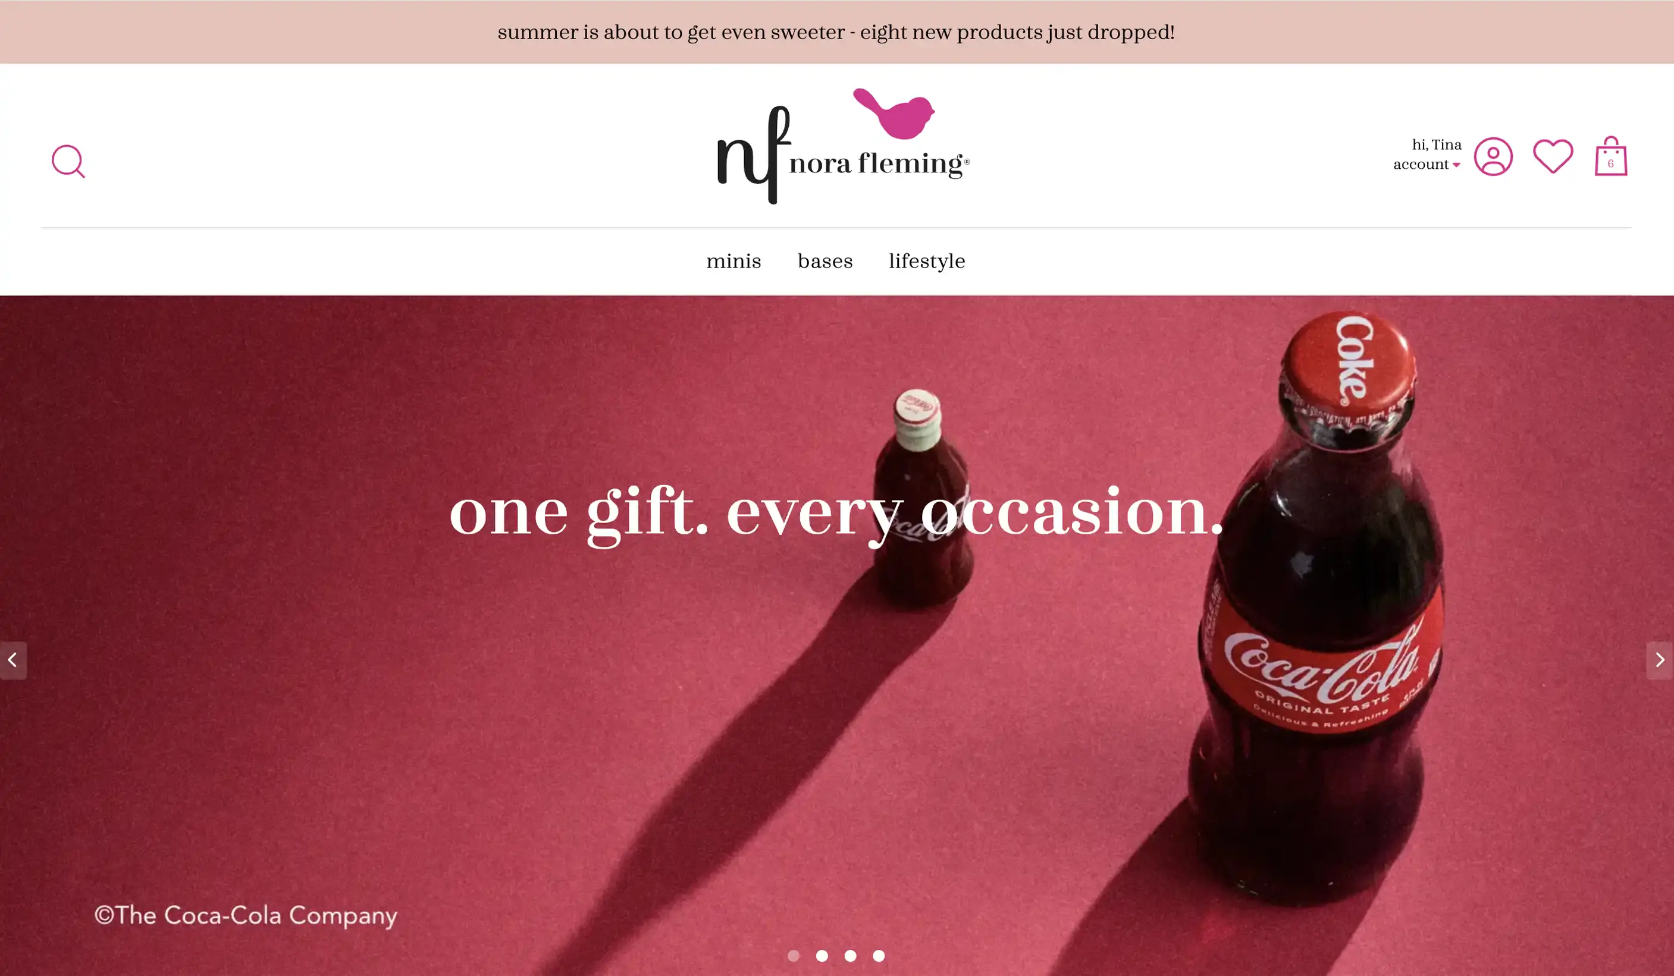This screenshot has width=1674, height=976.
Task: Click the nora fleming logo text
Action: coord(878,163)
